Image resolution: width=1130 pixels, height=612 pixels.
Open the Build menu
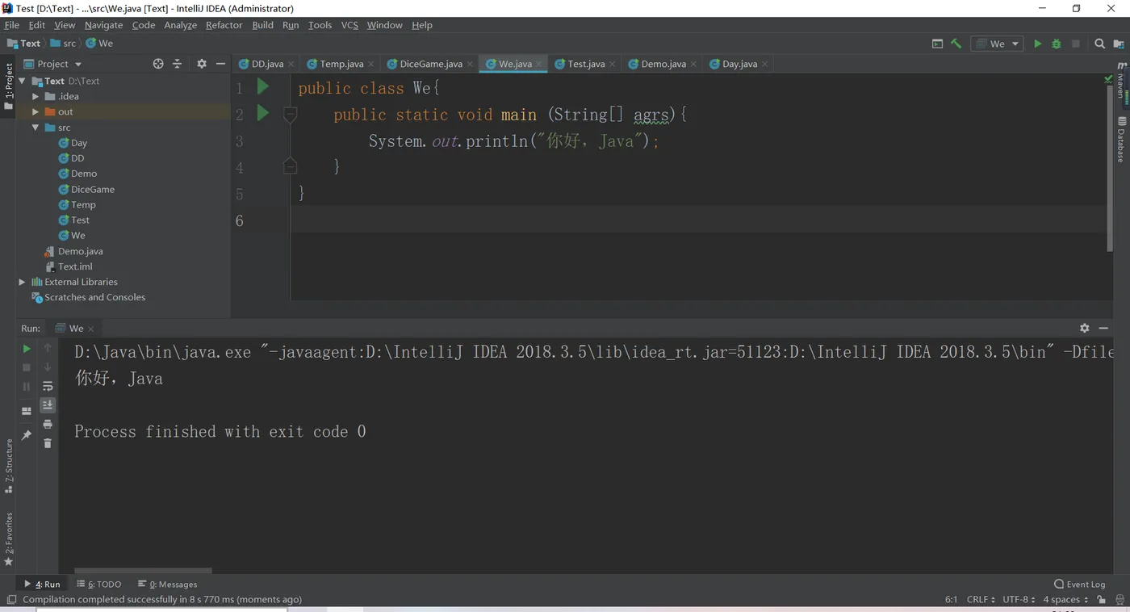[262, 25]
